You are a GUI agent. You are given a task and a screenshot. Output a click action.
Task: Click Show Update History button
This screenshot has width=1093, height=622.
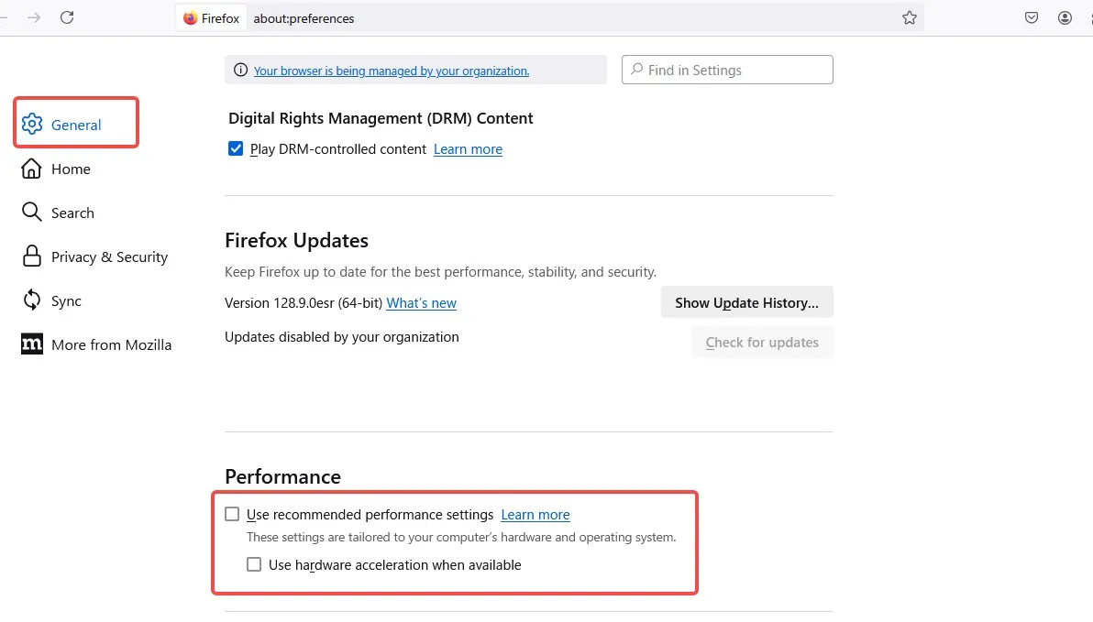click(746, 302)
